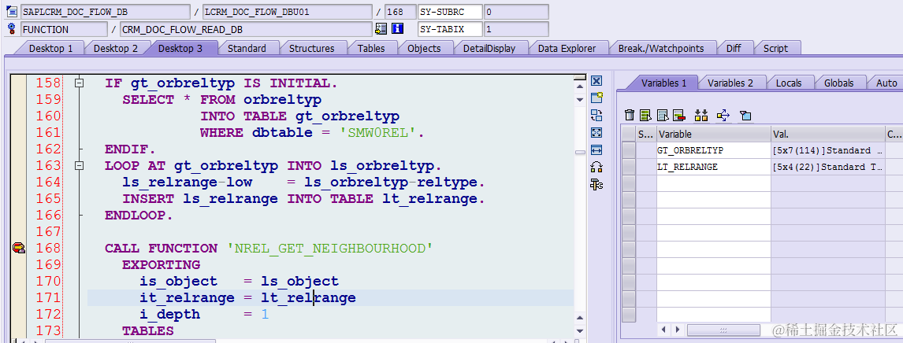The width and height of the screenshot is (903, 343).
Task: Click the swap tools icon with curved arrows
Action: 596,168
